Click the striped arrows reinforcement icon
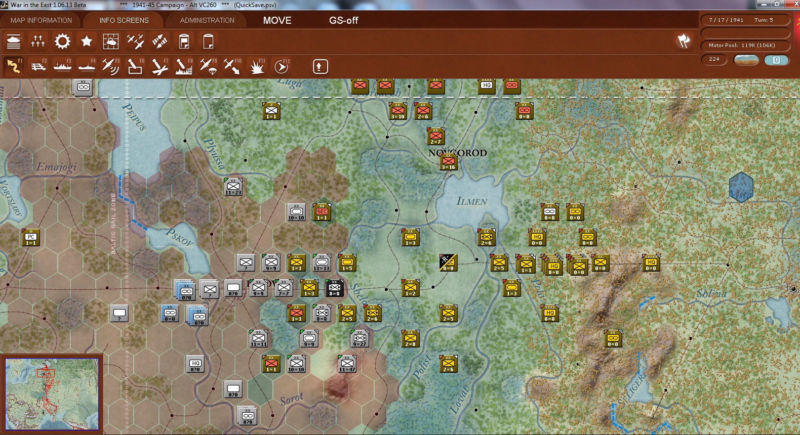 coord(159,41)
